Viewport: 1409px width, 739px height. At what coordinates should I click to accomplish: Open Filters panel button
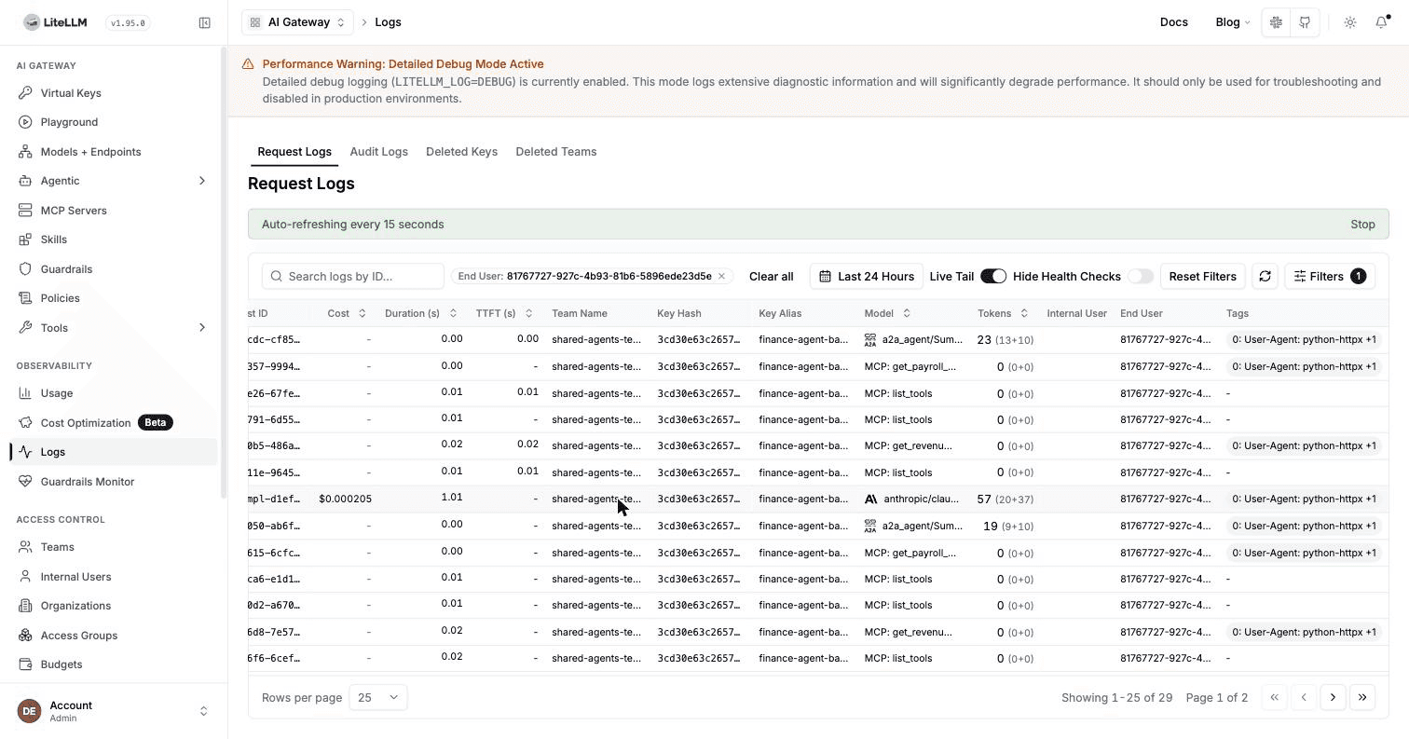tap(1330, 277)
